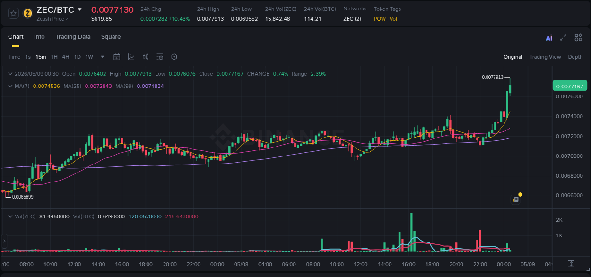
Task: Open the chart layout grid icon
Action: point(578,37)
